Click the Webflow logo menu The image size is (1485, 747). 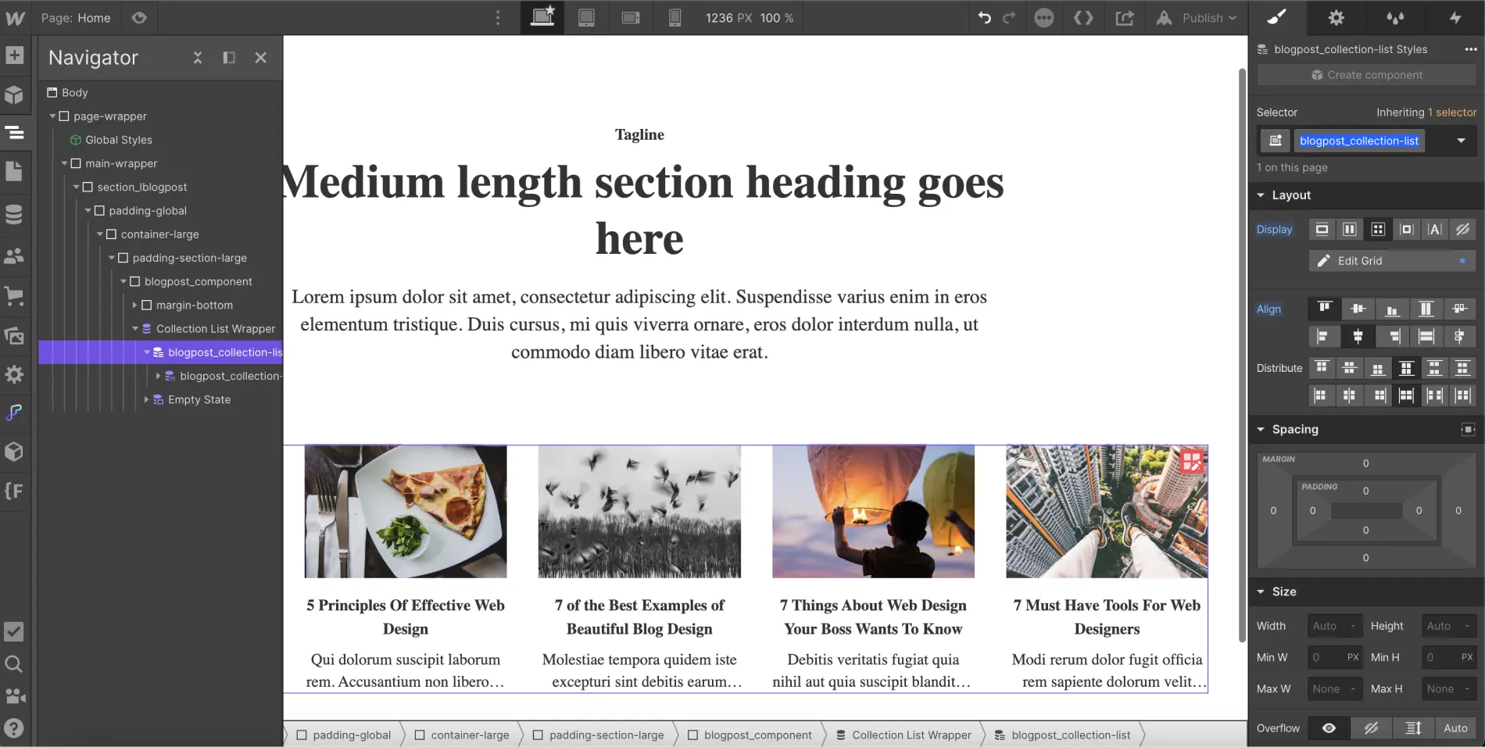click(x=15, y=18)
